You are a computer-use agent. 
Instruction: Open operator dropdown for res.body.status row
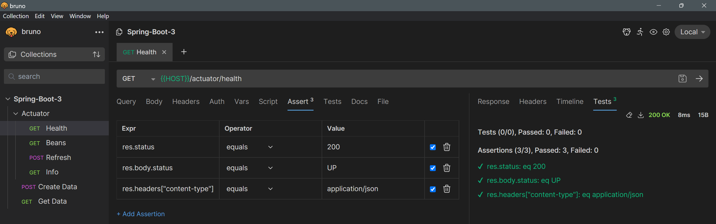click(249, 168)
